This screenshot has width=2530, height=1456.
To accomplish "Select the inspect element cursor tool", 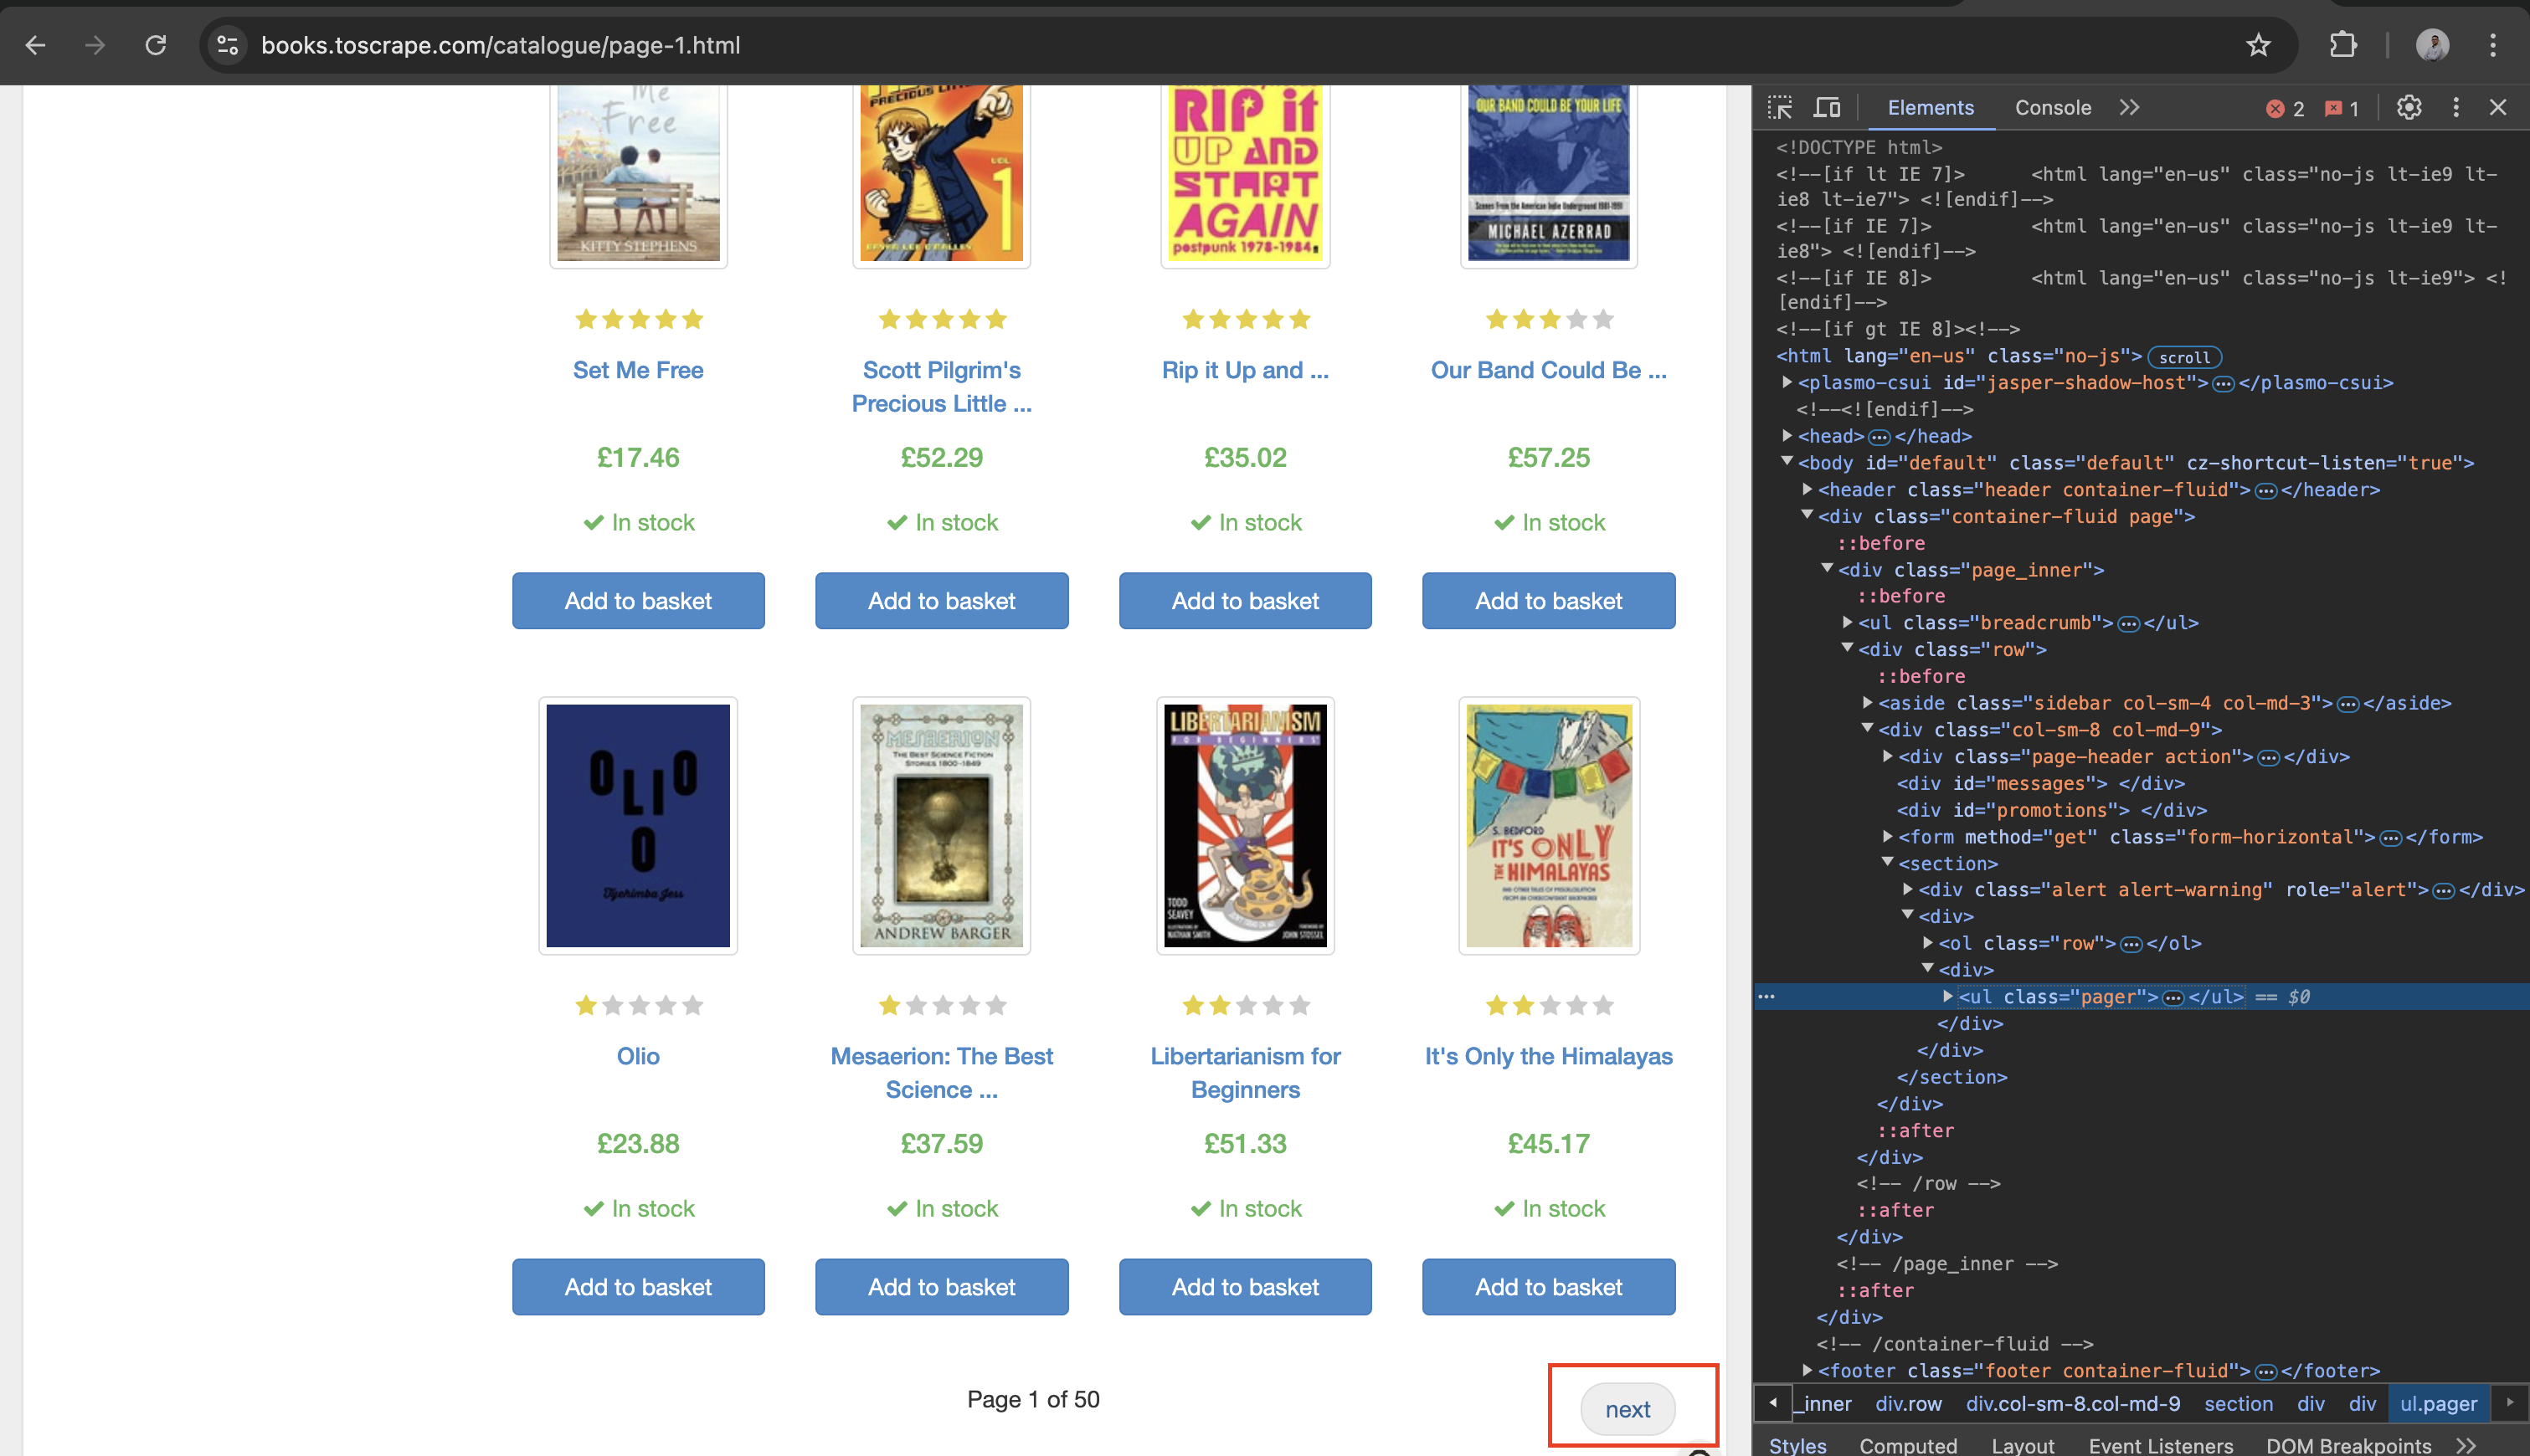I will coord(1780,106).
